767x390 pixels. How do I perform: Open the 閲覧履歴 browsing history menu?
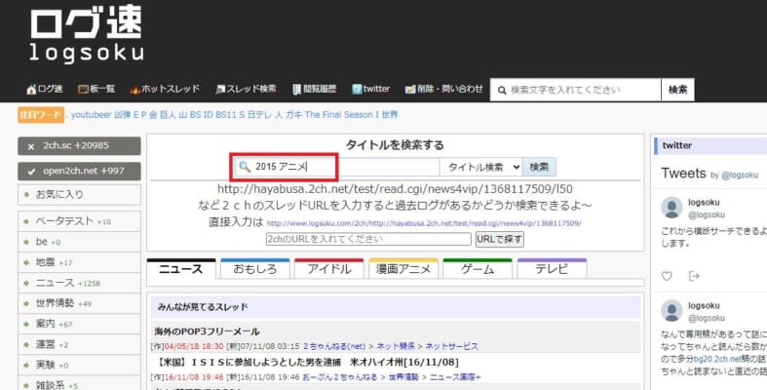click(x=314, y=89)
